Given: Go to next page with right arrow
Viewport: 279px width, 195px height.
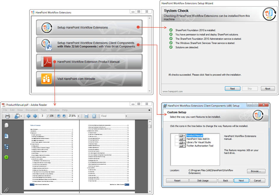Looking at the screenshot, I should (x=35, y=116).
